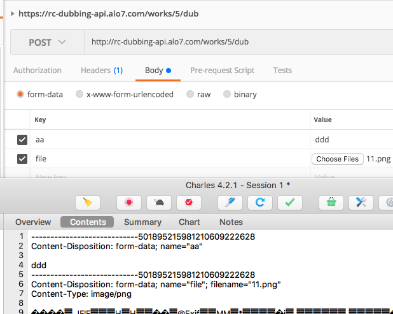Click the request URL input field

pyautogui.click(x=238, y=42)
